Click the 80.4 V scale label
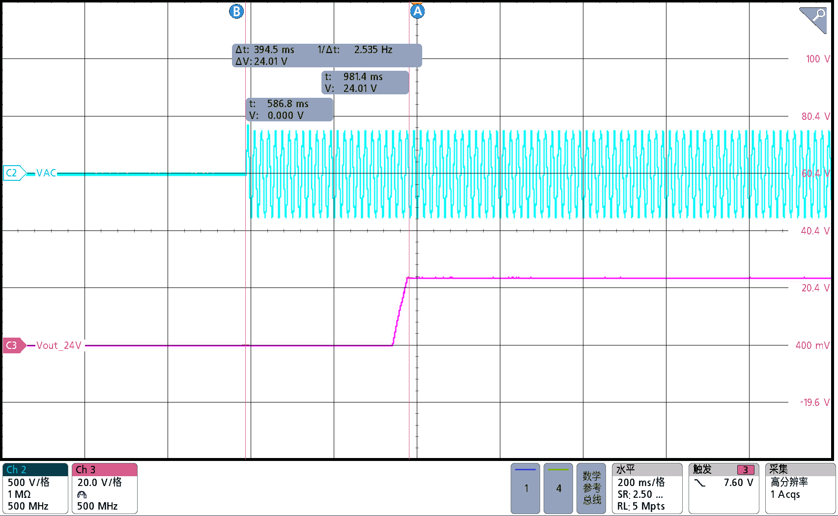 click(816, 116)
